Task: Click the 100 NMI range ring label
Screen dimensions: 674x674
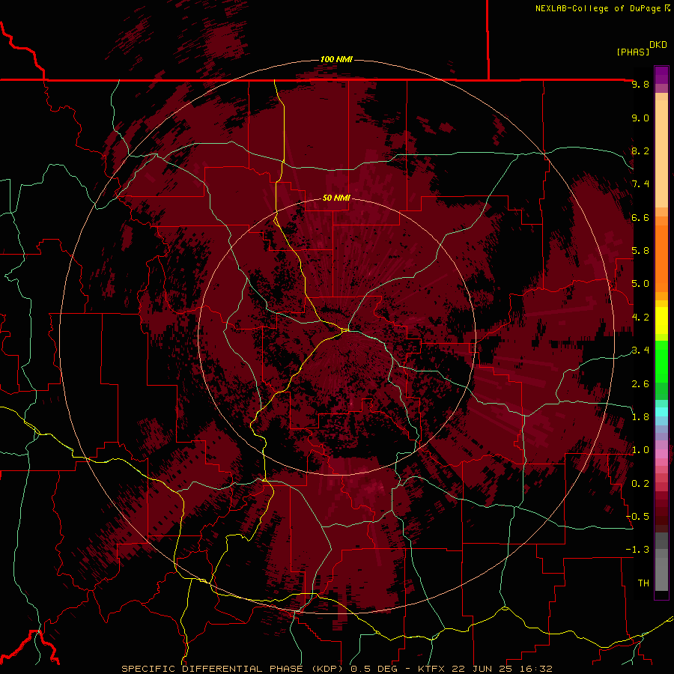Action: (336, 59)
